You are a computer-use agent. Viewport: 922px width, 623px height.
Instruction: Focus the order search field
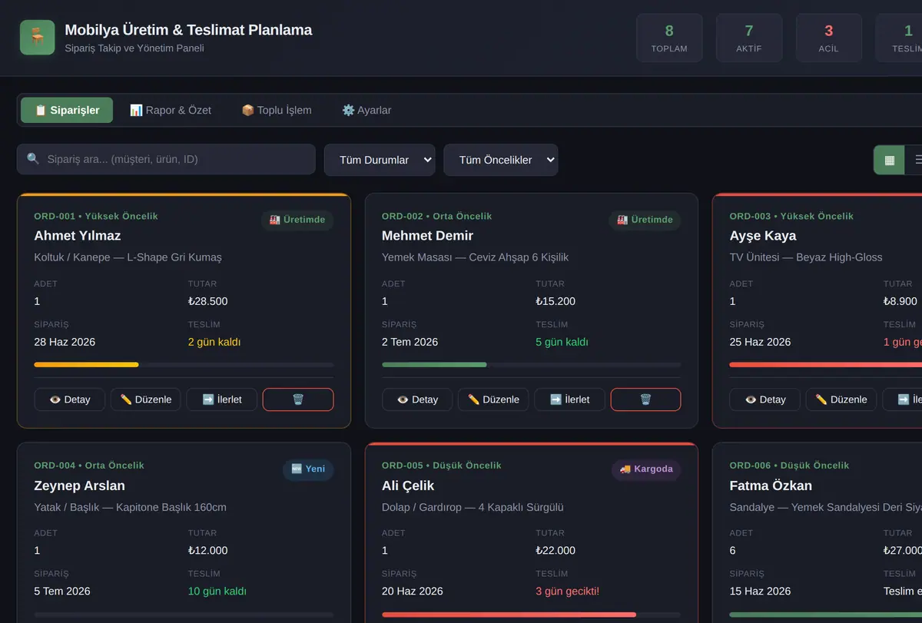click(x=166, y=159)
